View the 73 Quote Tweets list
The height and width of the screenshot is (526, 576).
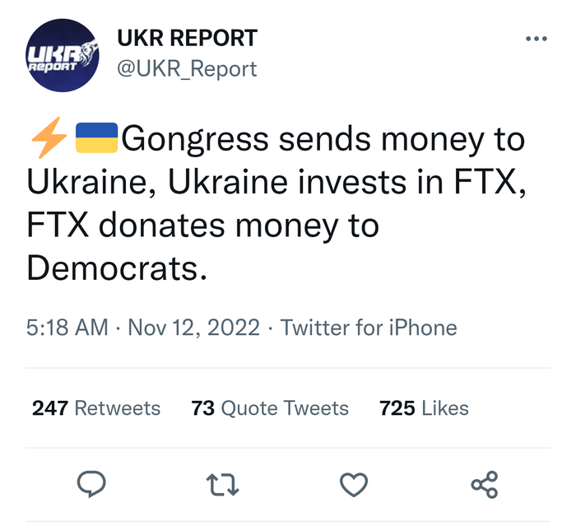270,408
